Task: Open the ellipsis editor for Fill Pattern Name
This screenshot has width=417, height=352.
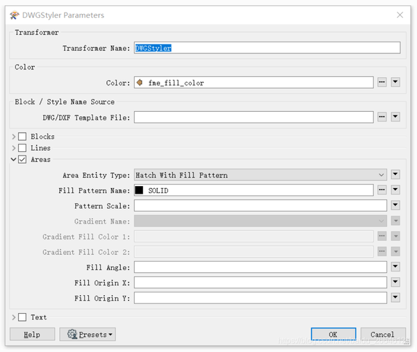Action: click(x=382, y=190)
